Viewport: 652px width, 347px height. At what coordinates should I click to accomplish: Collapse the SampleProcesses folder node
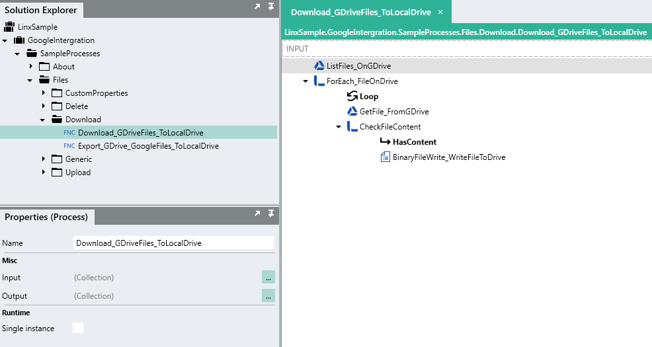(x=17, y=54)
